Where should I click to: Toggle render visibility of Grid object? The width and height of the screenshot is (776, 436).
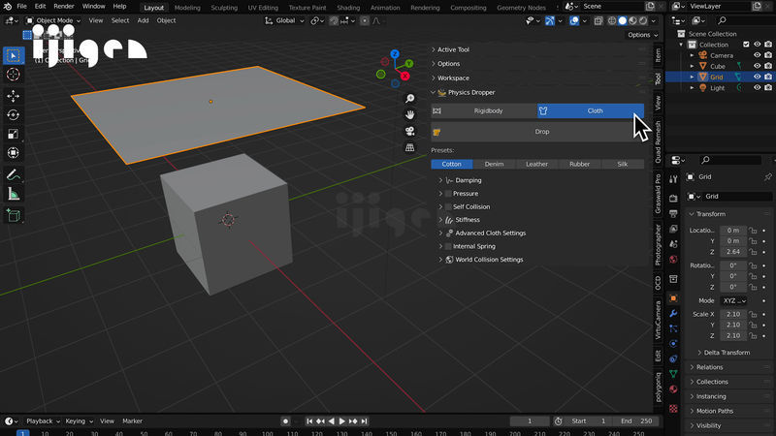click(x=768, y=77)
